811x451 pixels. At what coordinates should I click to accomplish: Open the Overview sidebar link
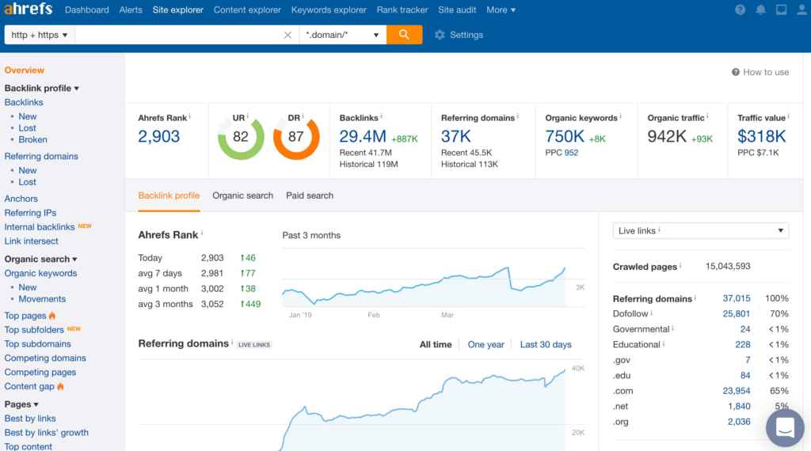(25, 70)
